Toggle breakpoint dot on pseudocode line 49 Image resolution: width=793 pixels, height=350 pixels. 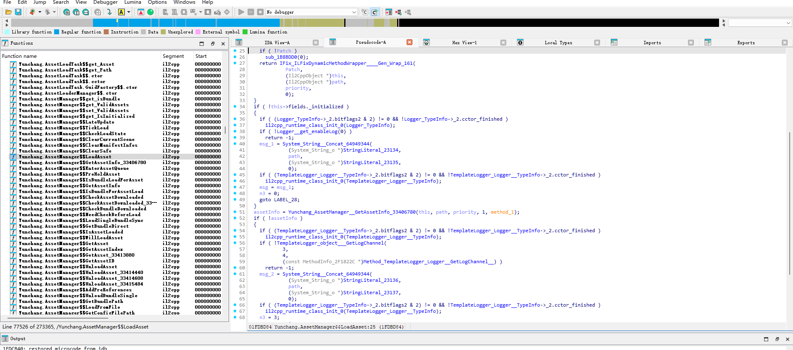click(x=235, y=200)
